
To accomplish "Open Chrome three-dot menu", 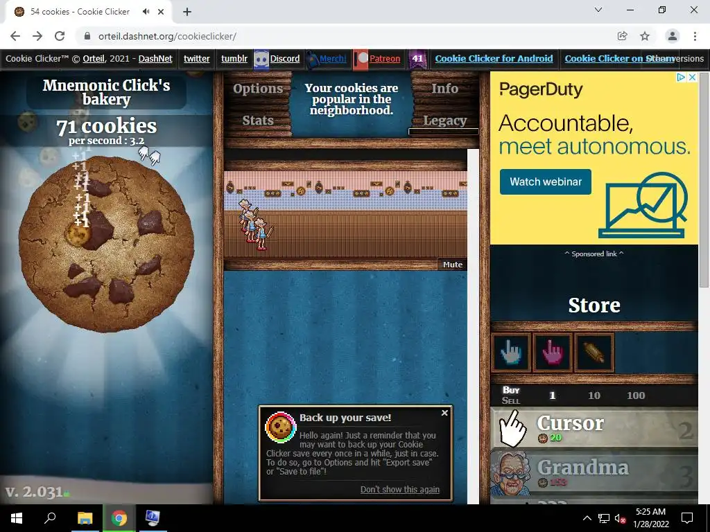I will click(x=695, y=36).
